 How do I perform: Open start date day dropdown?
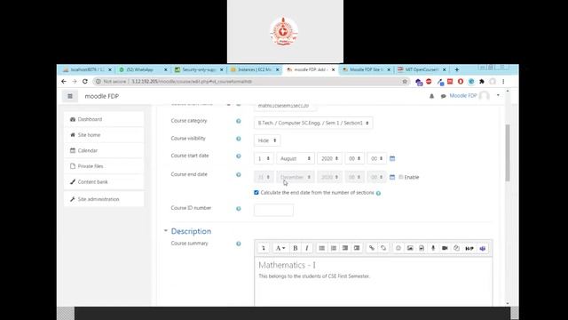(264, 158)
